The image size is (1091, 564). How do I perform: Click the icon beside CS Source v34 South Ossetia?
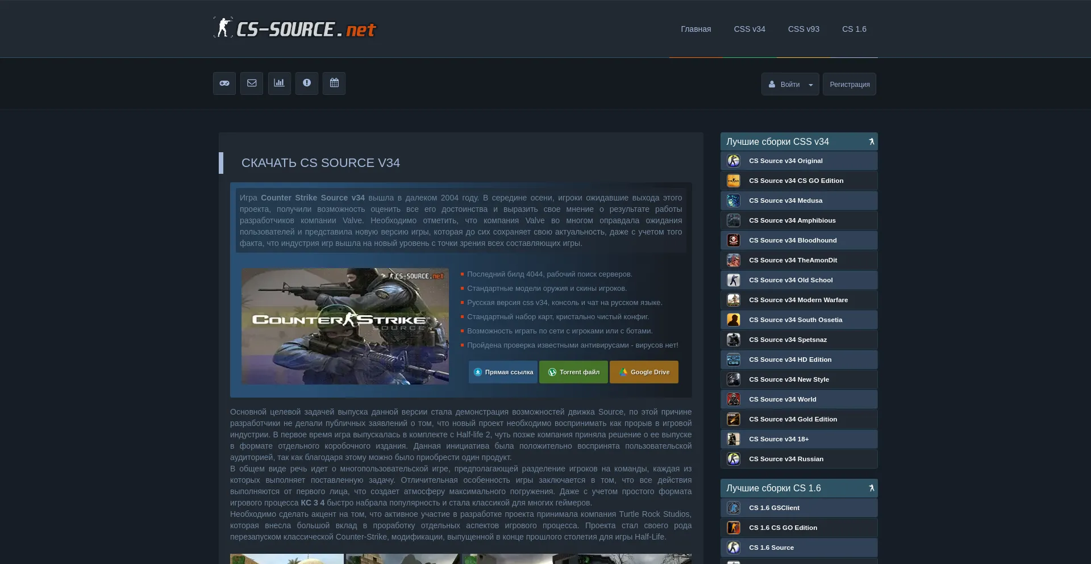[x=734, y=320]
